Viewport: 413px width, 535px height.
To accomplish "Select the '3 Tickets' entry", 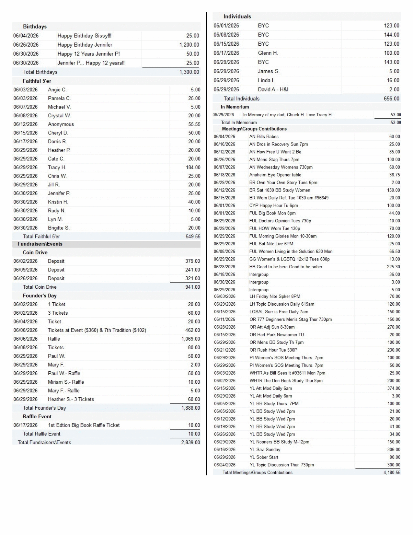I will pyautogui.click(x=58, y=313).
